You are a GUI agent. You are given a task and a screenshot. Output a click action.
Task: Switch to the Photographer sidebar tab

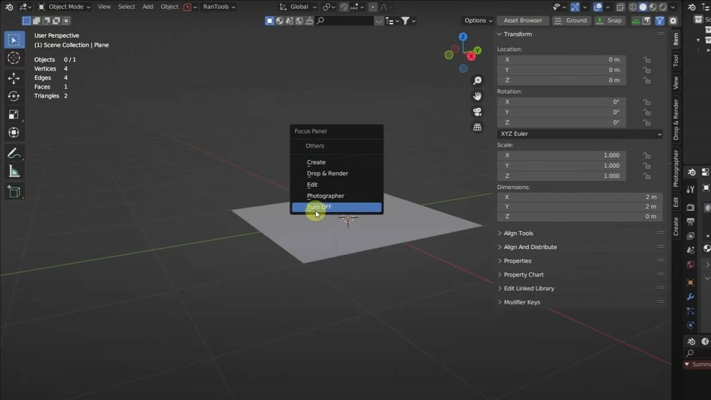(x=675, y=168)
